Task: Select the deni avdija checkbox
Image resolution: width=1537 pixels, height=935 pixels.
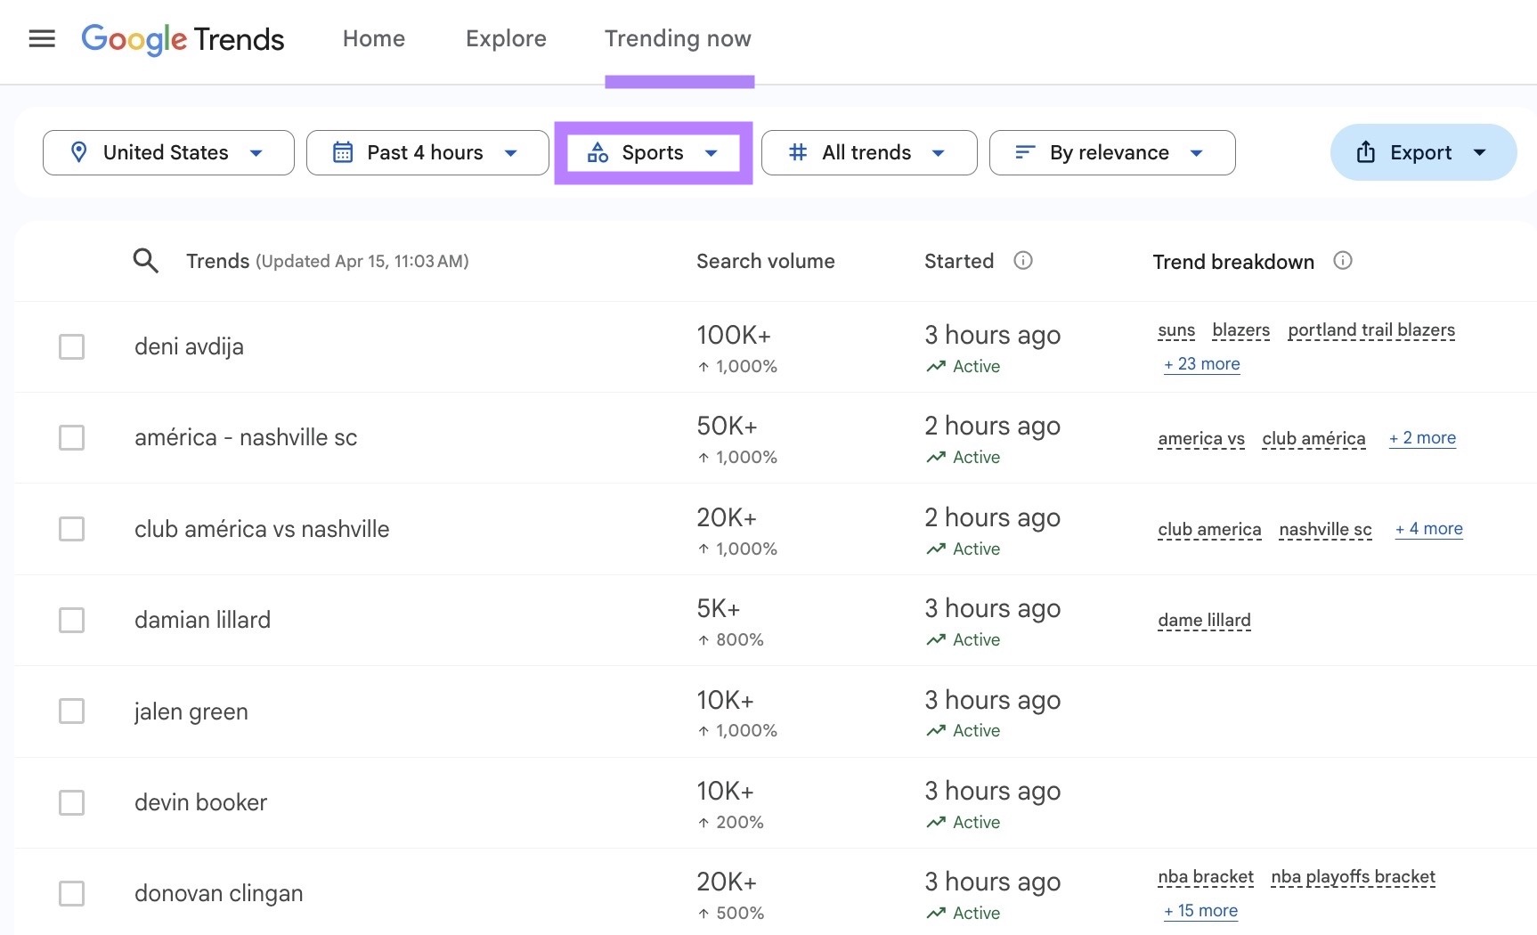Action: coord(71,346)
